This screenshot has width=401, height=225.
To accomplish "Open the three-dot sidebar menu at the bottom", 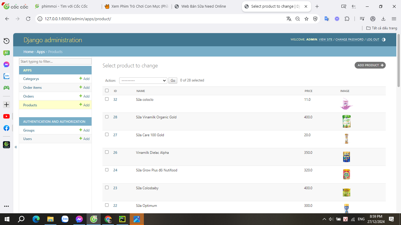I will [x=6, y=206].
